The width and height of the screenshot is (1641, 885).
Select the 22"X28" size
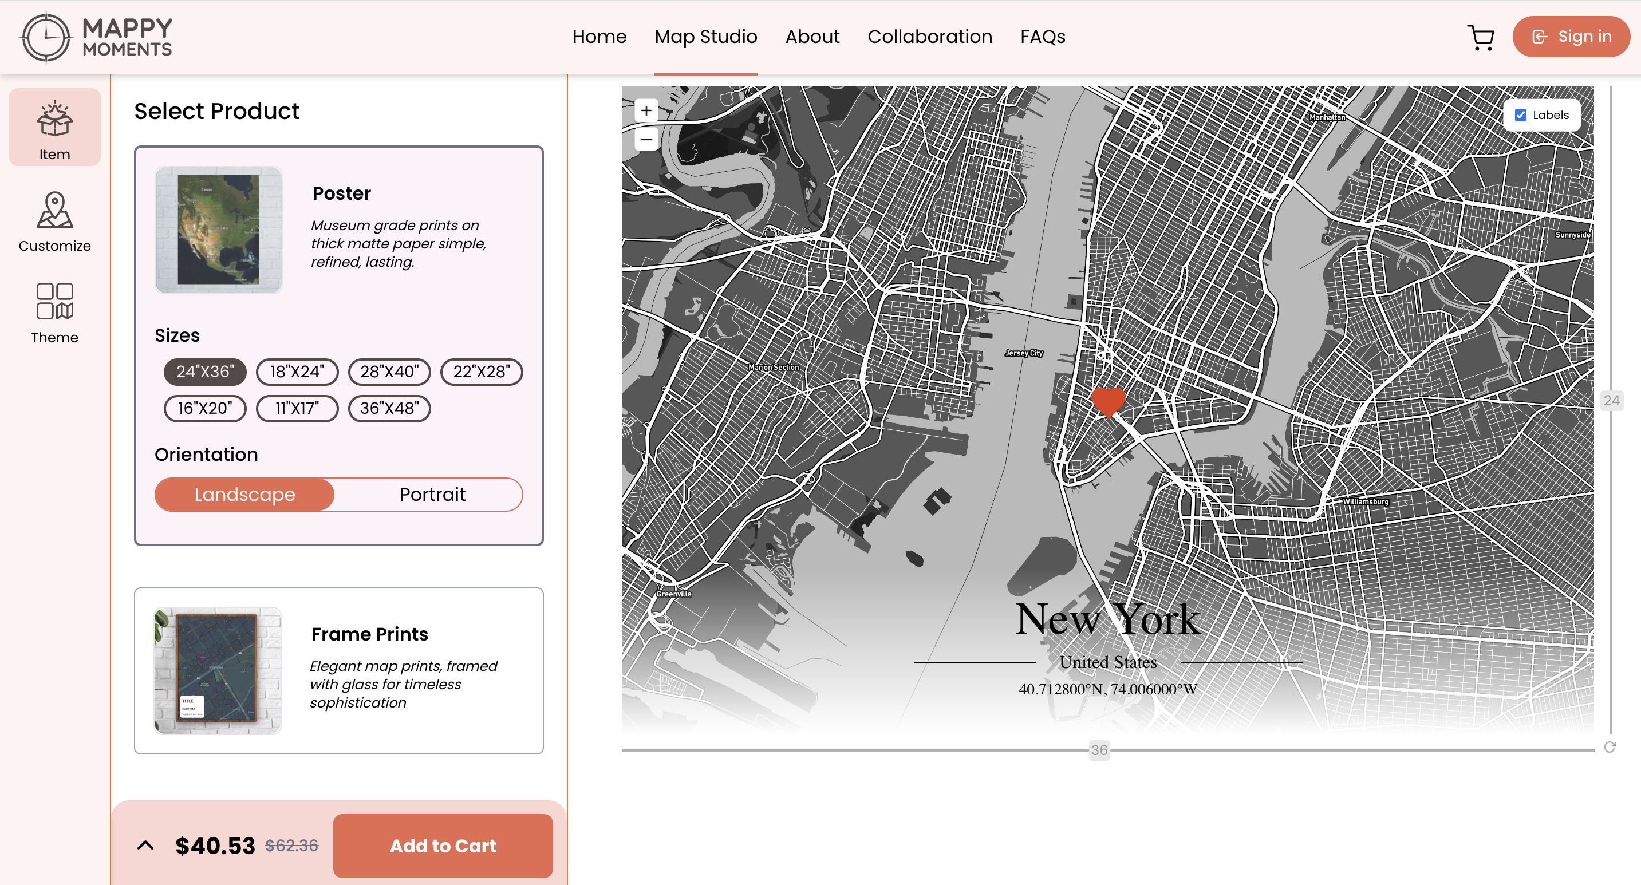pos(482,372)
